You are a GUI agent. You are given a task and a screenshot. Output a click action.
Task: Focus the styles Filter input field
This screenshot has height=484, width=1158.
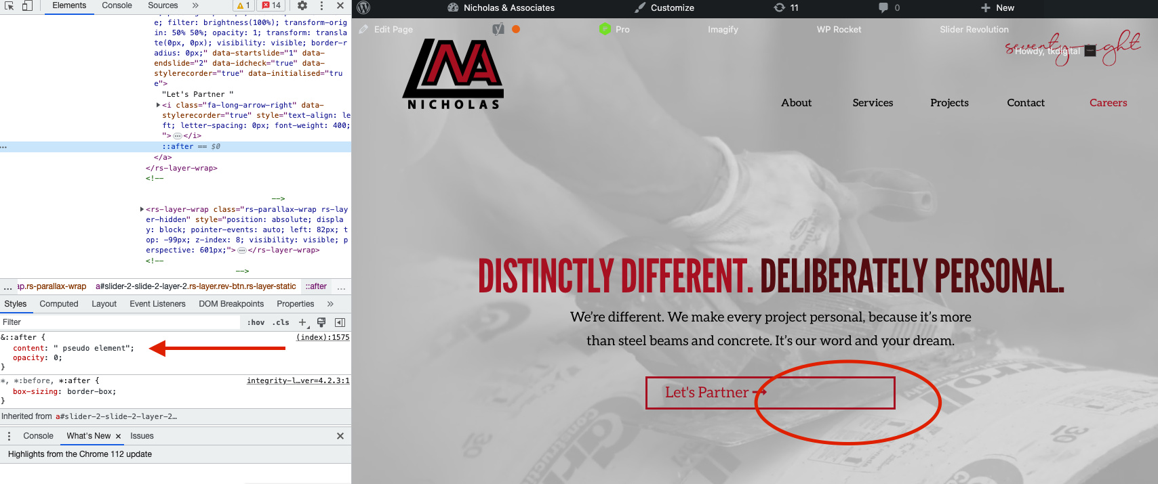(x=121, y=322)
